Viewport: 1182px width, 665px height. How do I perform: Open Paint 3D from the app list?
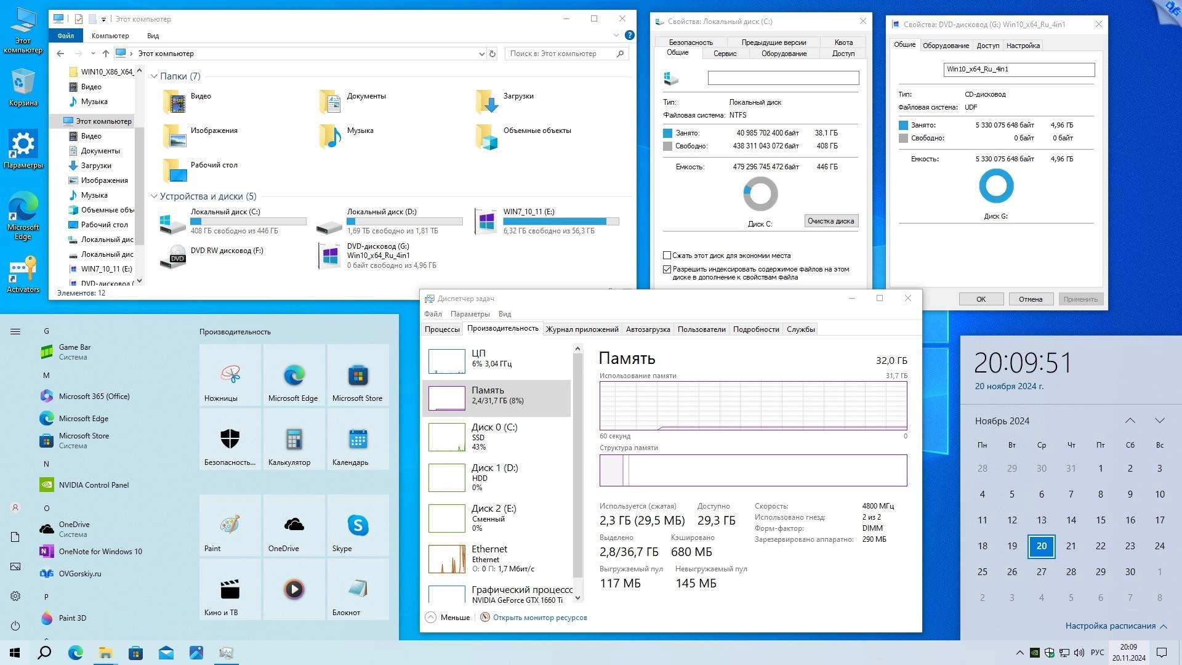[x=71, y=618]
